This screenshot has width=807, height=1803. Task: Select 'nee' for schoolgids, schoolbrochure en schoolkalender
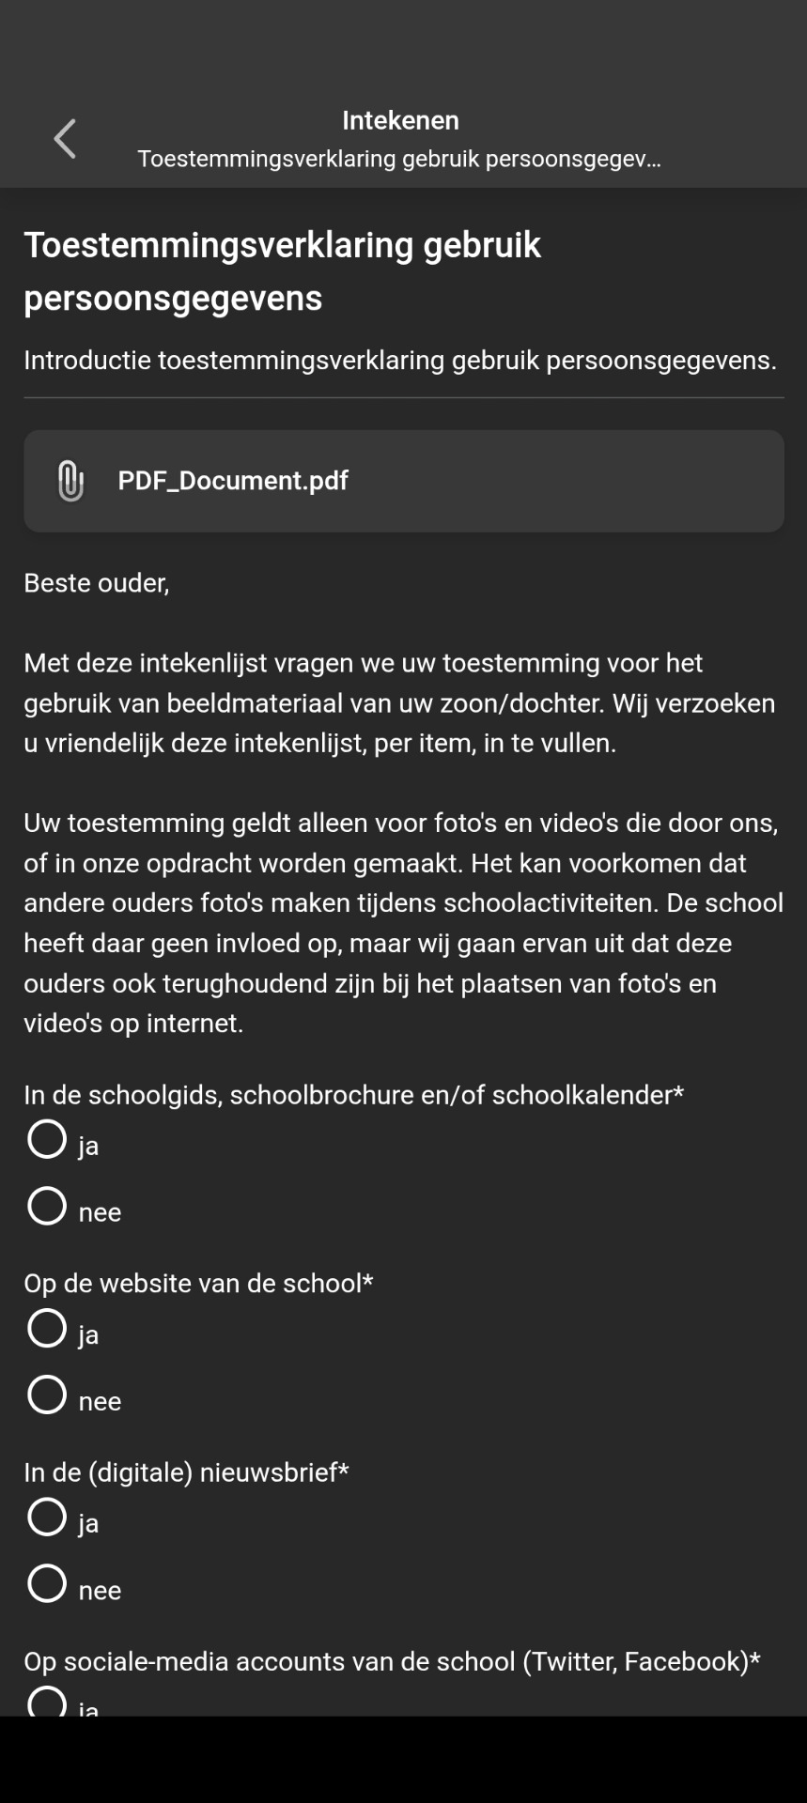47,1206
